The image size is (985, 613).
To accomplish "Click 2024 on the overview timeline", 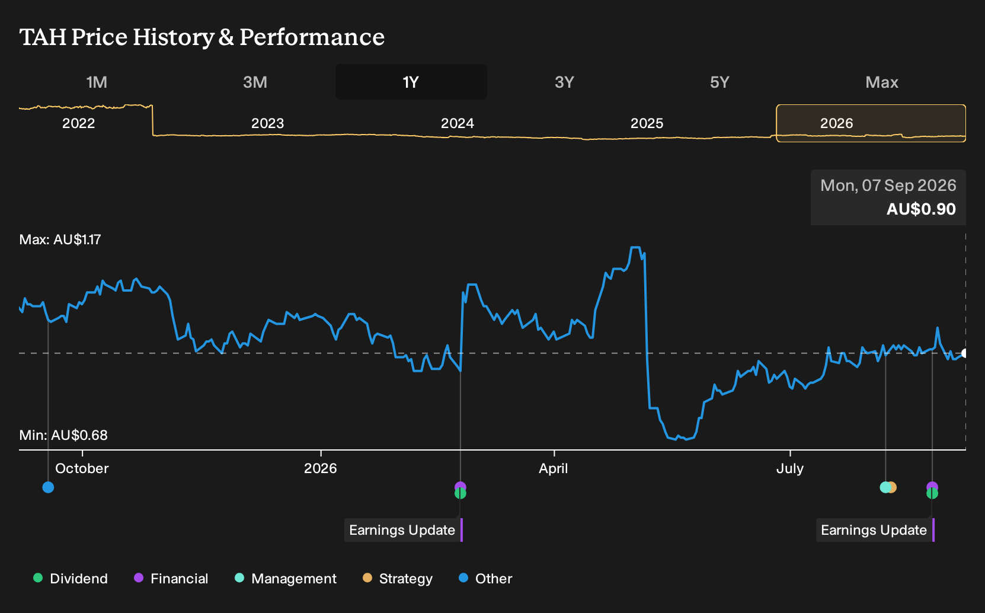I will tap(458, 123).
